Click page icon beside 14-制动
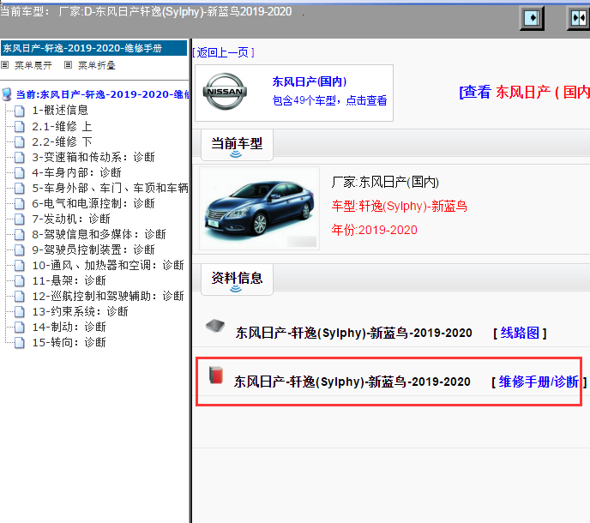This screenshot has width=590, height=523. (x=20, y=327)
